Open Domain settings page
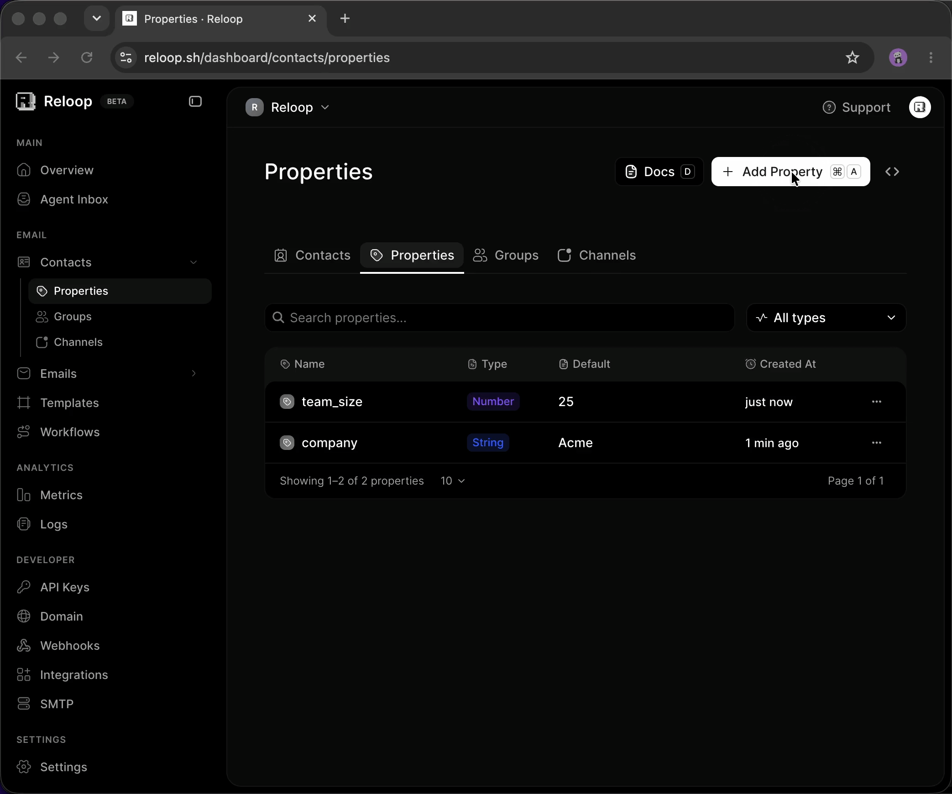This screenshot has width=952, height=794. (x=62, y=616)
